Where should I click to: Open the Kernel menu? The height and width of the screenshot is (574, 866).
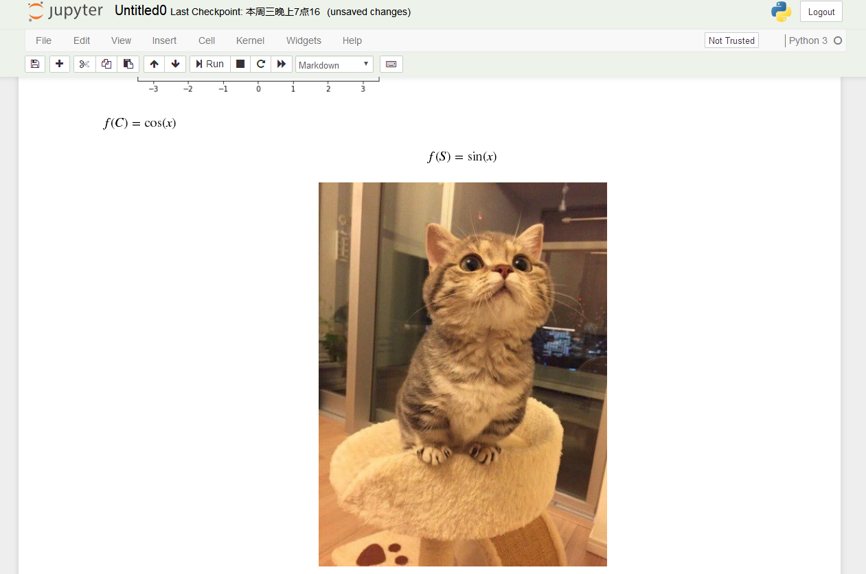tap(250, 40)
